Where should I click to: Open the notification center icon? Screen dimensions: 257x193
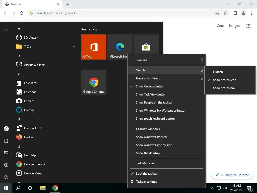click(x=249, y=188)
